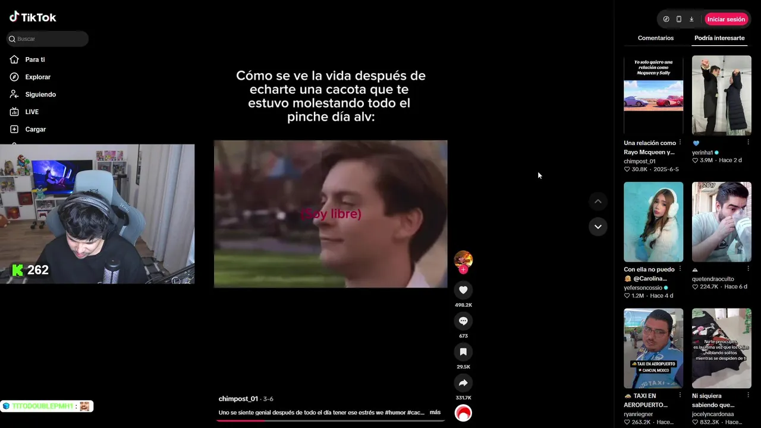Image resolution: width=761 pixels, height=428 pixels.
Task: Click the video progress bar
Action: point(331,420)
